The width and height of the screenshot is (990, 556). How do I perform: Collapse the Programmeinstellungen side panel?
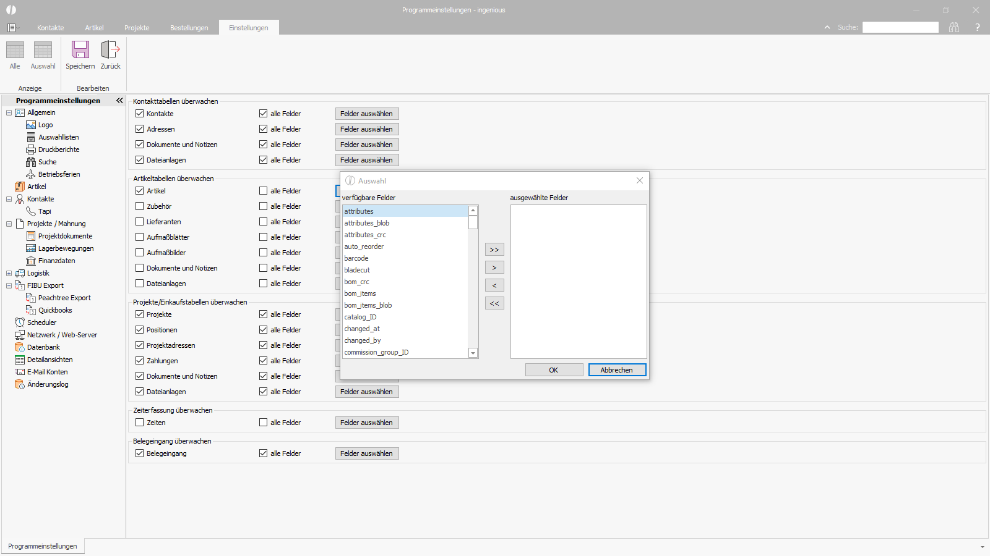(x=119, y=100)
